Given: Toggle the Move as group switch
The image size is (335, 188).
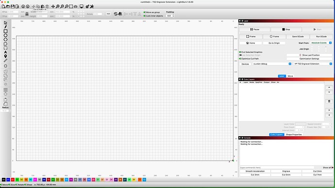Looking at the screenshot, I should pos(145,12).
